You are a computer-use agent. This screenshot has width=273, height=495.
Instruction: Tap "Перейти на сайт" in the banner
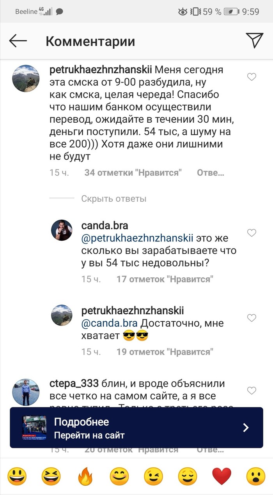click(x=89, y=435)
